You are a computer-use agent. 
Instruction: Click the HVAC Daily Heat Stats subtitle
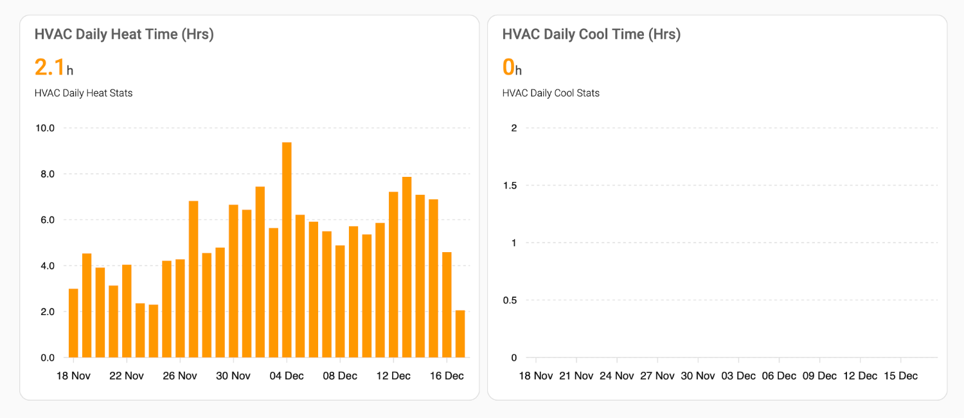pos(84,93)
